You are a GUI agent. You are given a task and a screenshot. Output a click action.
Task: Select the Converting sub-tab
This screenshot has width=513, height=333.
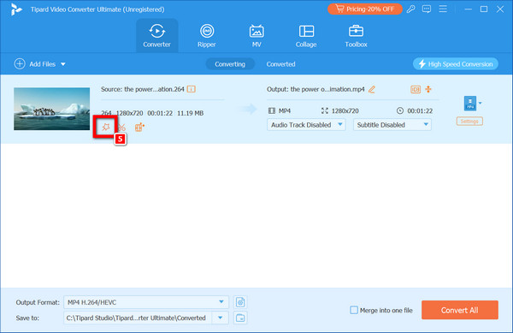230,64
